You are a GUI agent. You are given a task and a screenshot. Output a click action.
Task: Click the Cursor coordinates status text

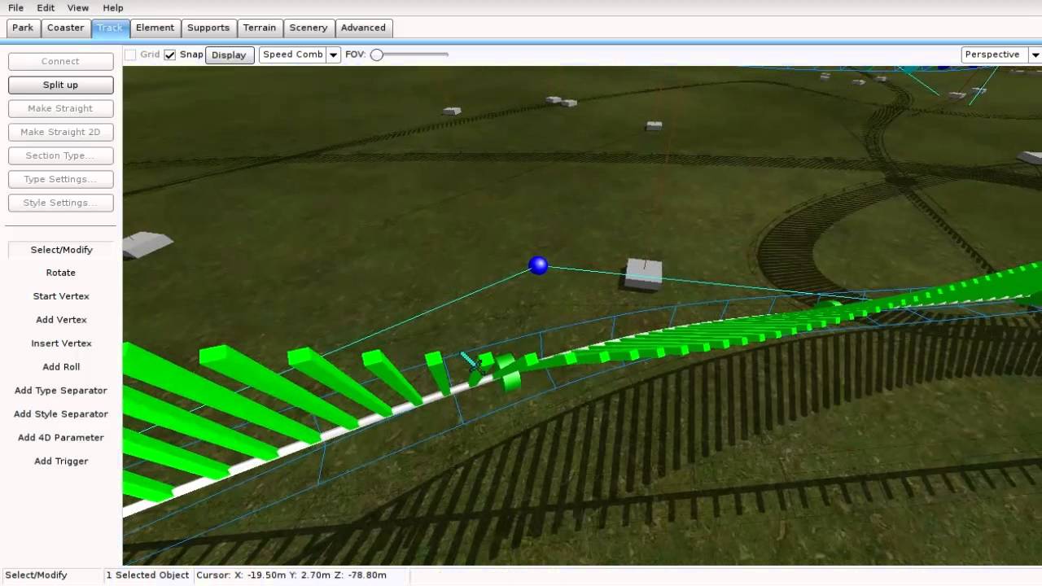pyautogui.click(x=291, y=575)
